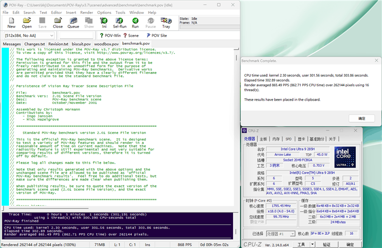Select the benchmark.pov tab

click(136, 43)
